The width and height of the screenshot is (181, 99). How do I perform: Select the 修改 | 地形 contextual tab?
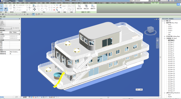pyautogui.click(x=155, y=3)
